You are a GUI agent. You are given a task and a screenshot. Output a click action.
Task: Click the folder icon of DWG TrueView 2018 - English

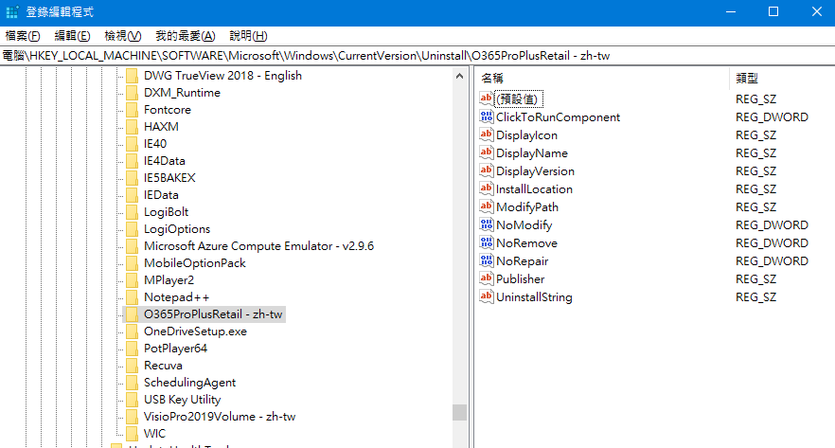tap(132, 76)
